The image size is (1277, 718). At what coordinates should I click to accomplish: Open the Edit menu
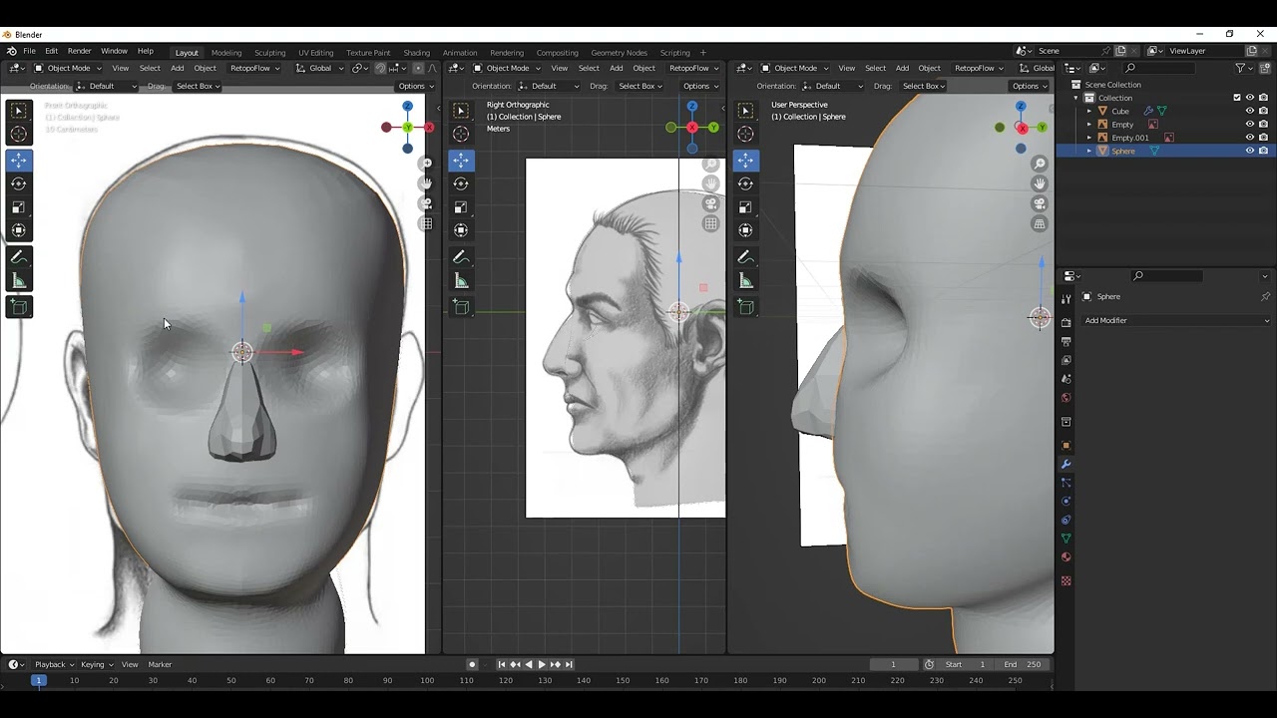click(51, 51)
